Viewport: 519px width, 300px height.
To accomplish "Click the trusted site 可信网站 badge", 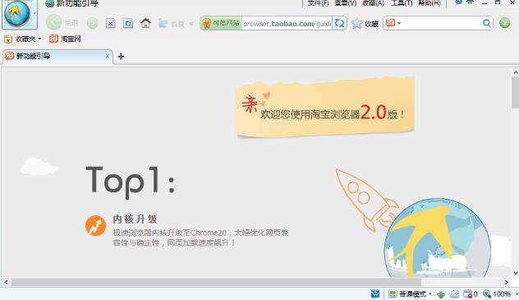I will coord(221,23).
